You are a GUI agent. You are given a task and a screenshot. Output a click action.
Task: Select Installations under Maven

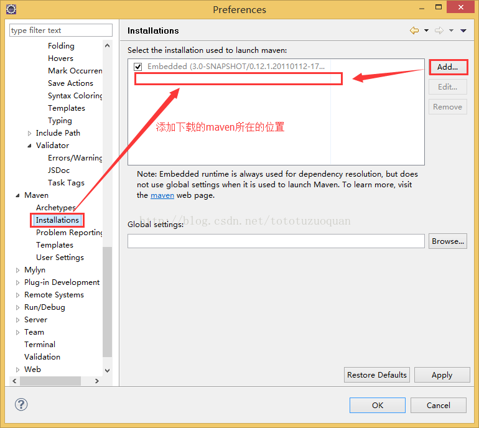click(x=57, y=220)
